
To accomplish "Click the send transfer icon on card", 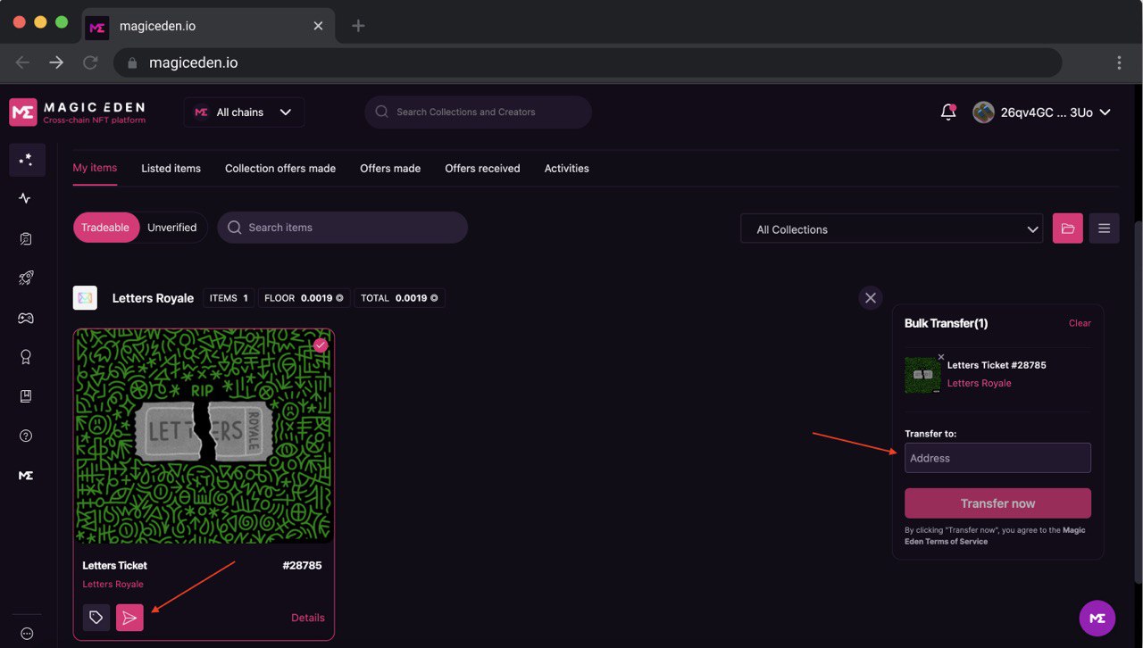I will [129, 618].
